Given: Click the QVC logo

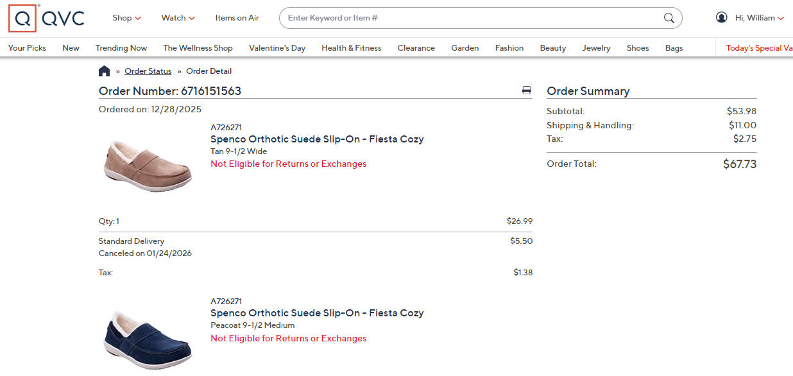Looking at the screenshot, I should [x=46, y=18].
